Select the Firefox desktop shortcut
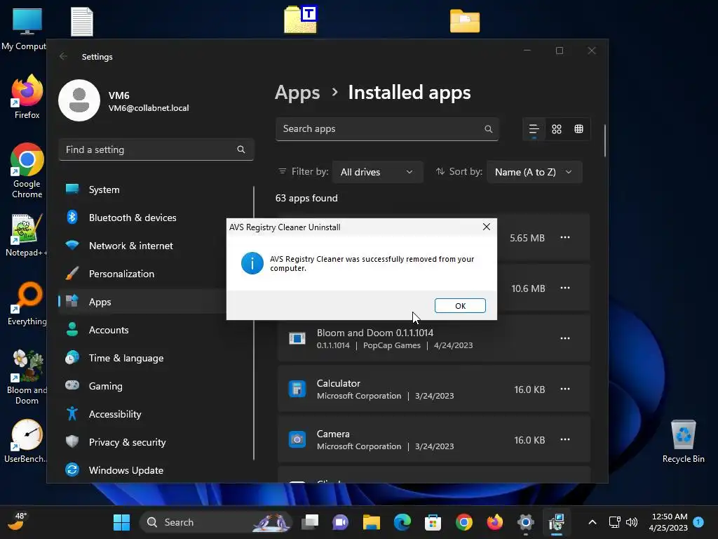The image size is (718, 539). pyautogui.click(x=27, y=97)
